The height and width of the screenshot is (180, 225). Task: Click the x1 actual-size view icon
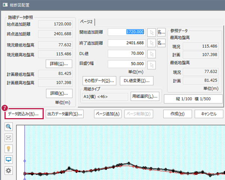pos(8,138)
